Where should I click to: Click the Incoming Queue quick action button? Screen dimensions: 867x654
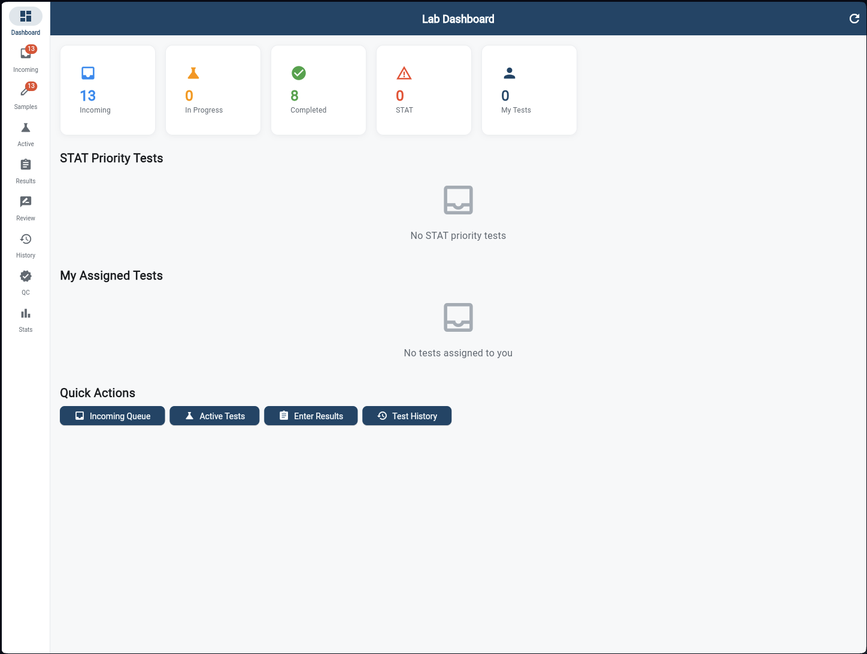click(112, 416)
